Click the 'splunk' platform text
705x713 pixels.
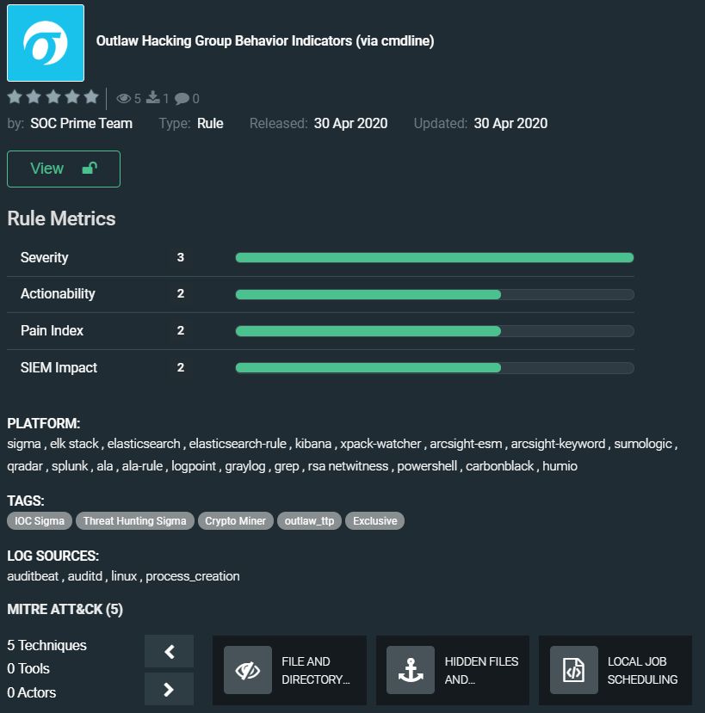70,466
